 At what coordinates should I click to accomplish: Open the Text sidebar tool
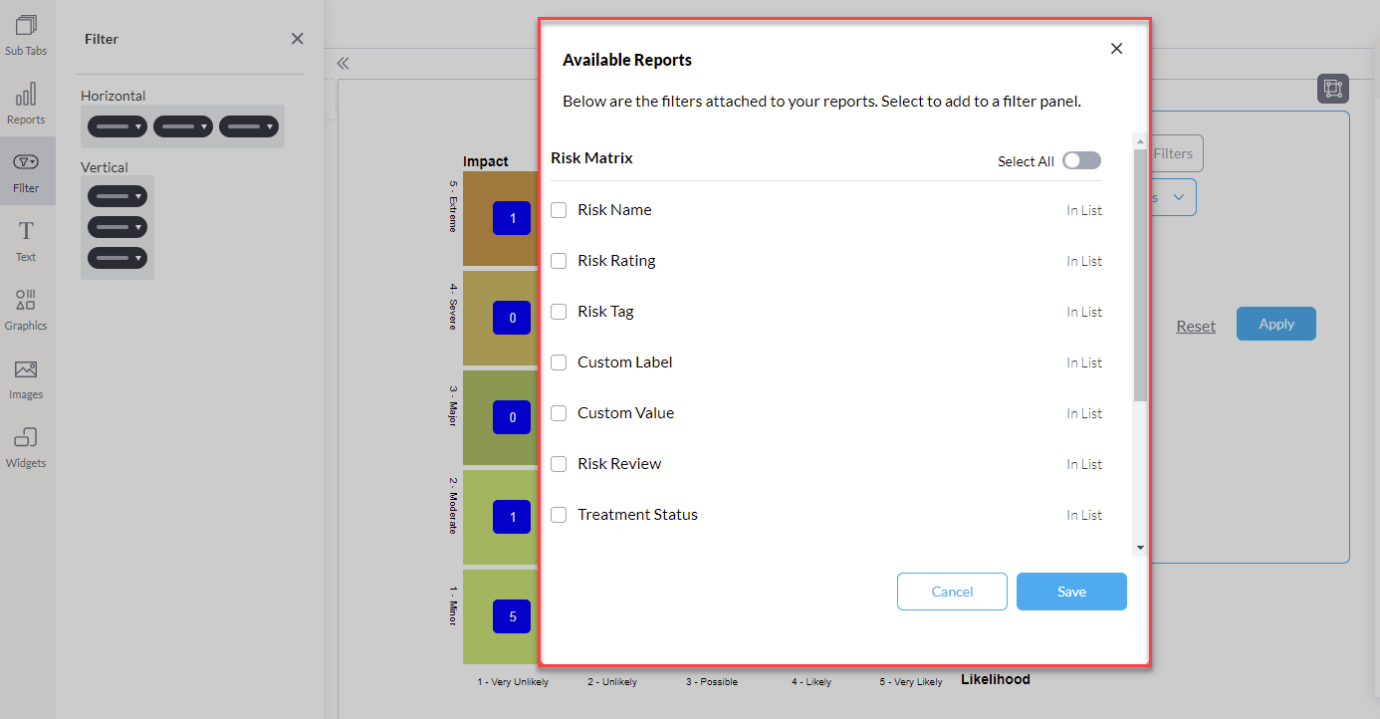coord(26,241)
